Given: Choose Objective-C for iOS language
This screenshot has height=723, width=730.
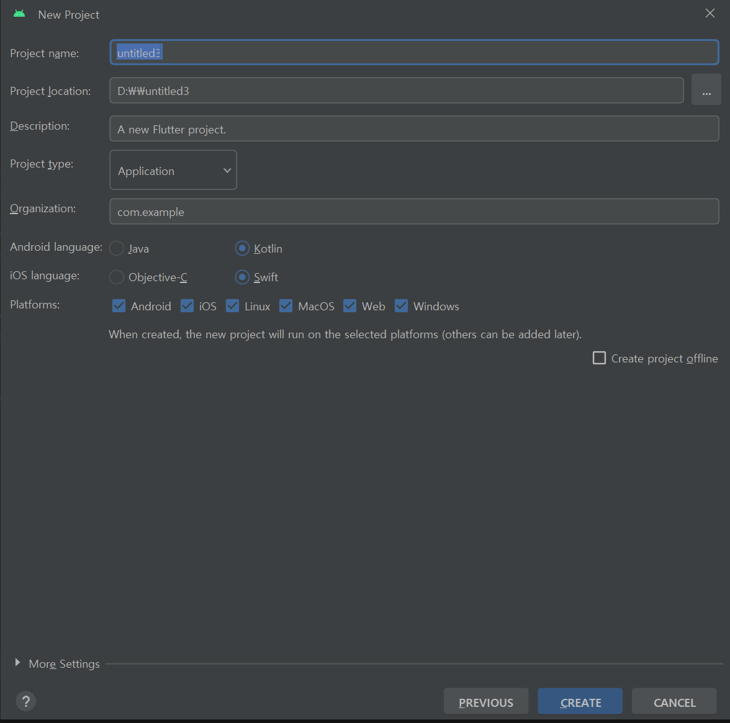Looking at the screenshot, I should click(x=117, y=277).
